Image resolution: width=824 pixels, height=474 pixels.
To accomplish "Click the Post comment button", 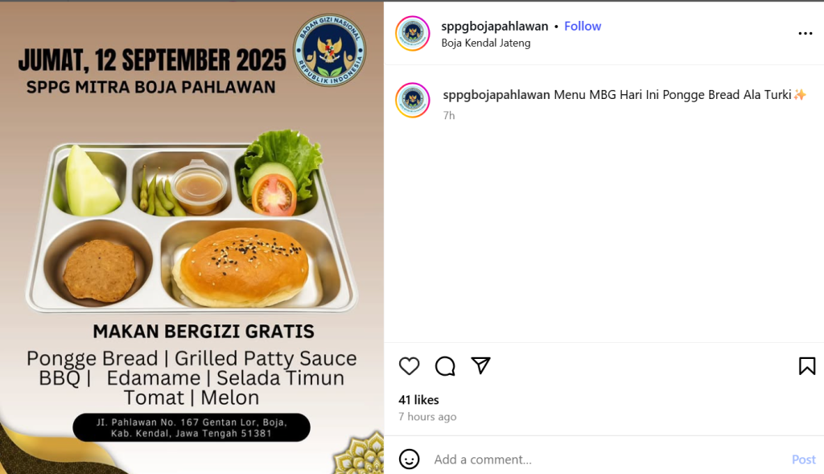I will [x=804, y=460].
